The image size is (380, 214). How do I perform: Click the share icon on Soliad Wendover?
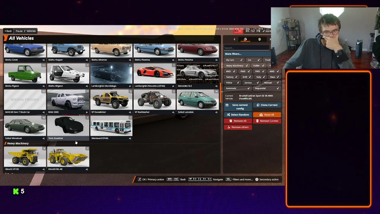click(x=44, y=139)
